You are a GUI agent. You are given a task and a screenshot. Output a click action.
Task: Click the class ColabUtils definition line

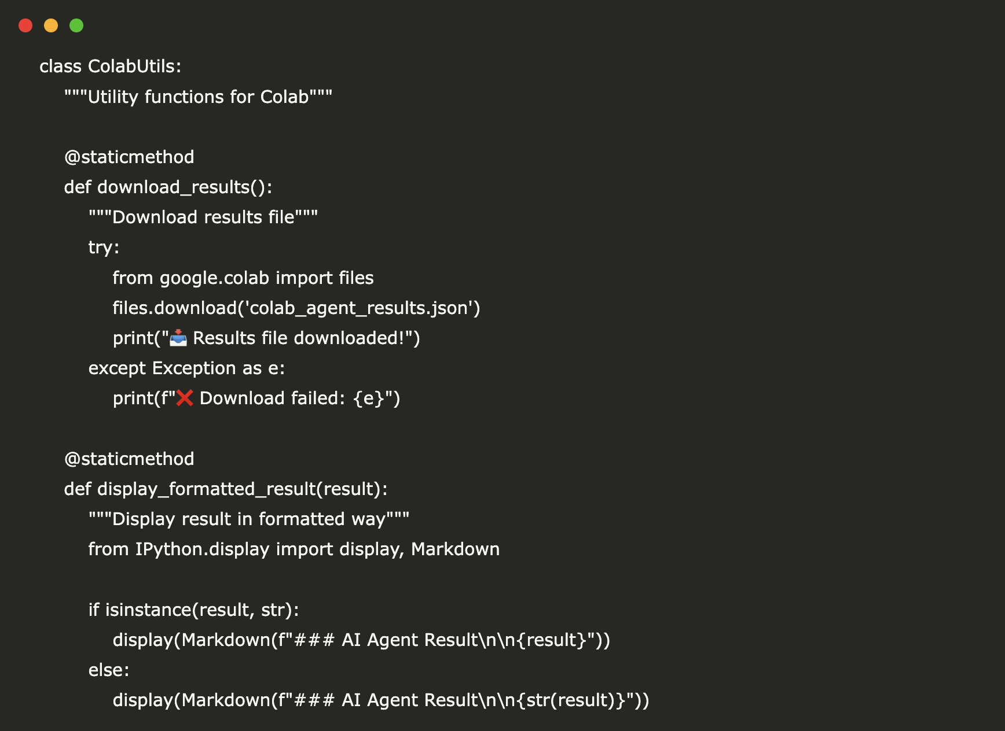110,67
